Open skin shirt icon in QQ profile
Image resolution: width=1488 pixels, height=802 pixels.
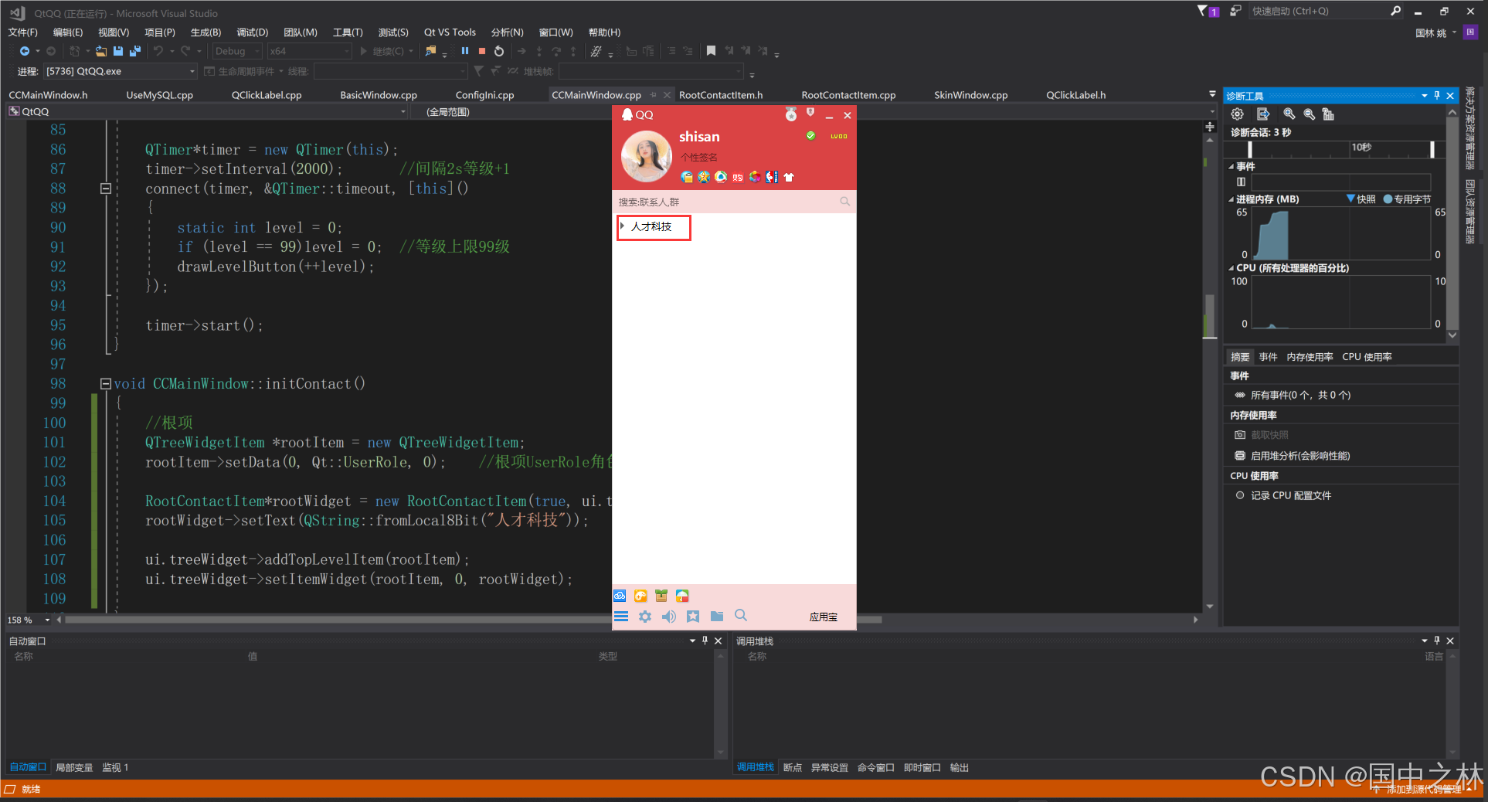[x=789, y=177]
